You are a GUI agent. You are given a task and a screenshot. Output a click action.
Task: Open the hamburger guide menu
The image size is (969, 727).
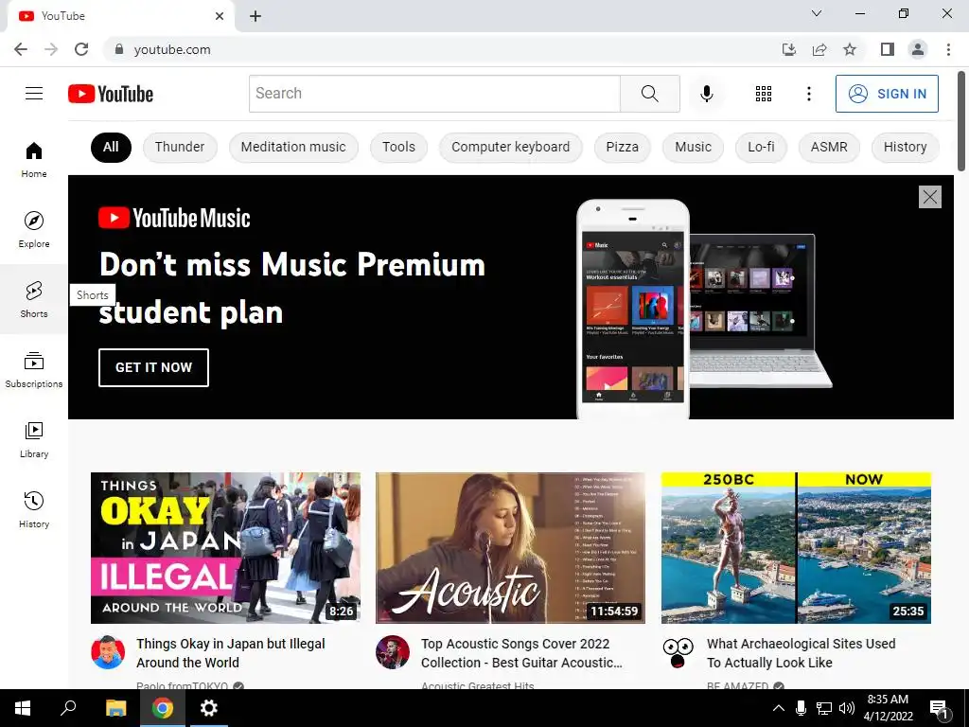tap(34, 94)
